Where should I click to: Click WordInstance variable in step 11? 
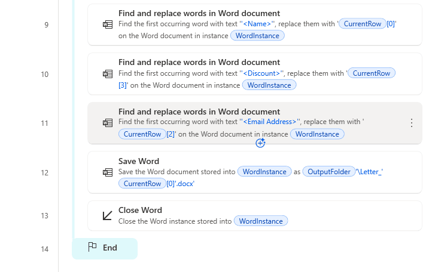point(317,134)
